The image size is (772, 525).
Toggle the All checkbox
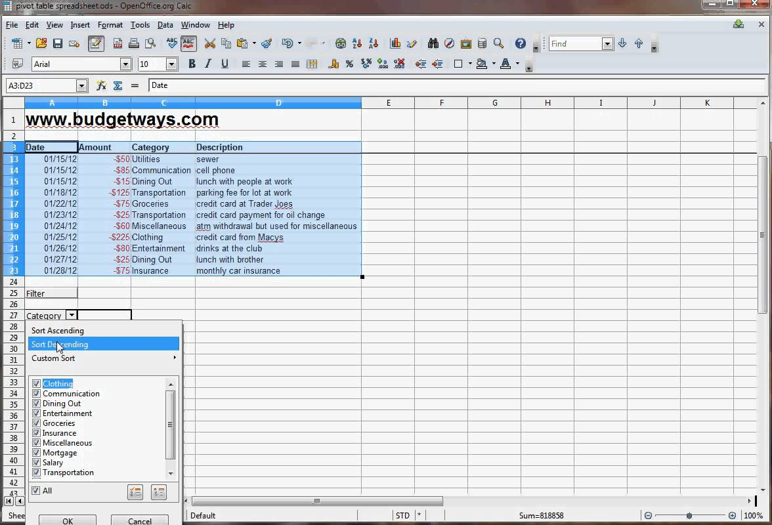coord(36,490)
